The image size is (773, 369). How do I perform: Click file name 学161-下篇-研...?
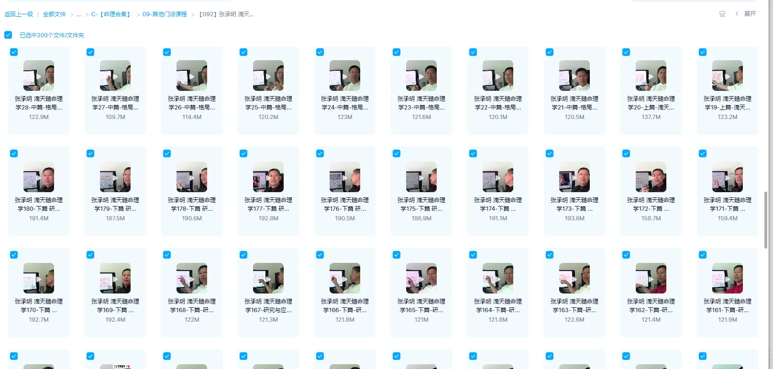pos(728,306)
